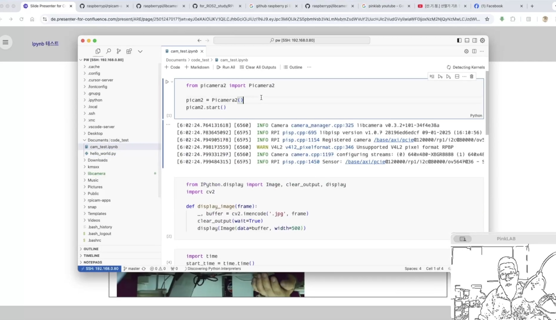
Task: Expand the OUTLINE section
Action: coord(91,249)
